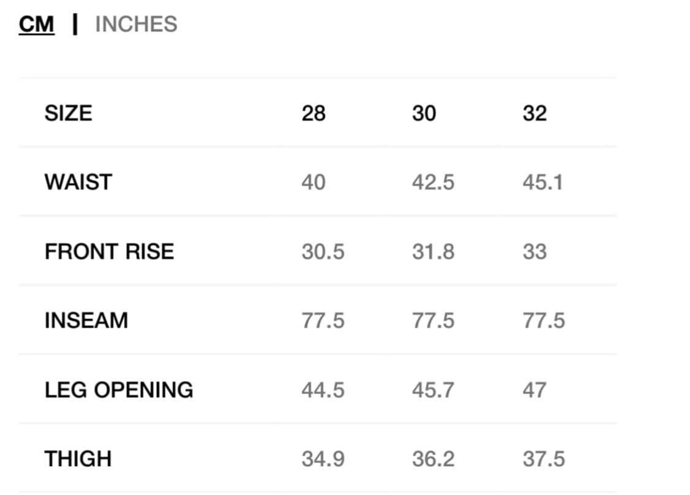Screen dimensions: 690x495
Task: Select the CM unit tab
Action: click(x=37, y=25)
